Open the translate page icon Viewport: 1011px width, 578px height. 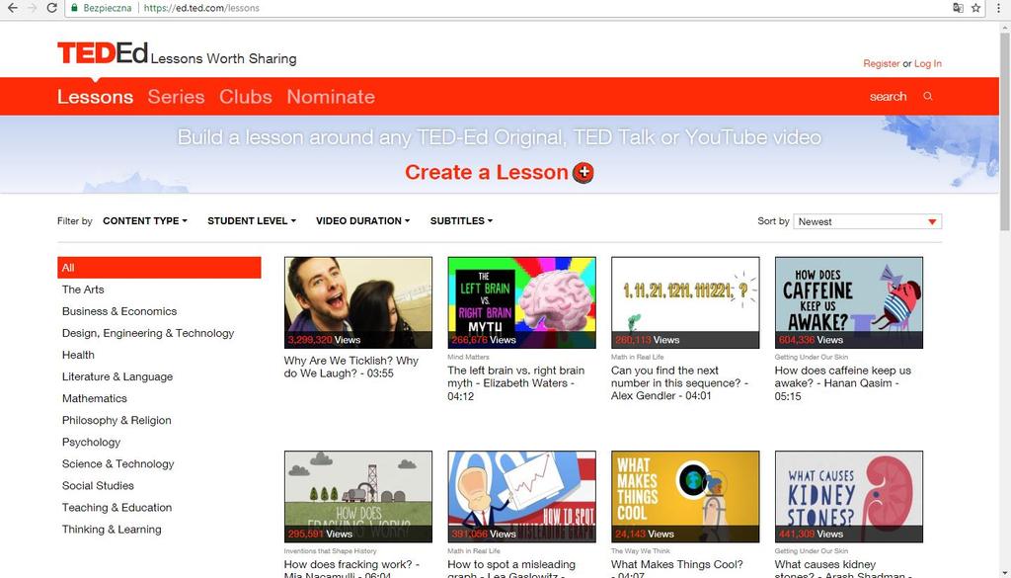coord(958,8)
